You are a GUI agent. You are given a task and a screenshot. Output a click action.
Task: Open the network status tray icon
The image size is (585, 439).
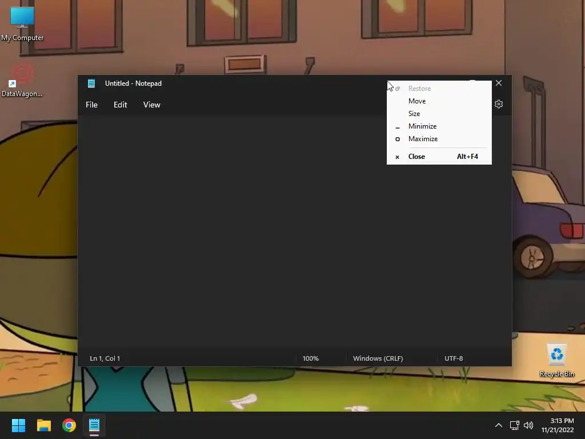515,425
